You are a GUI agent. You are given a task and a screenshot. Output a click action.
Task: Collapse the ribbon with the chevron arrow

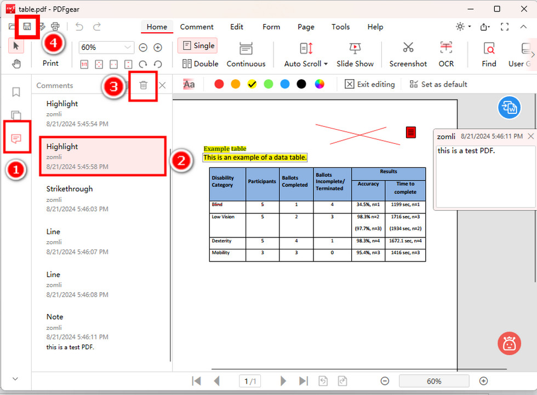tap(523, 26)
